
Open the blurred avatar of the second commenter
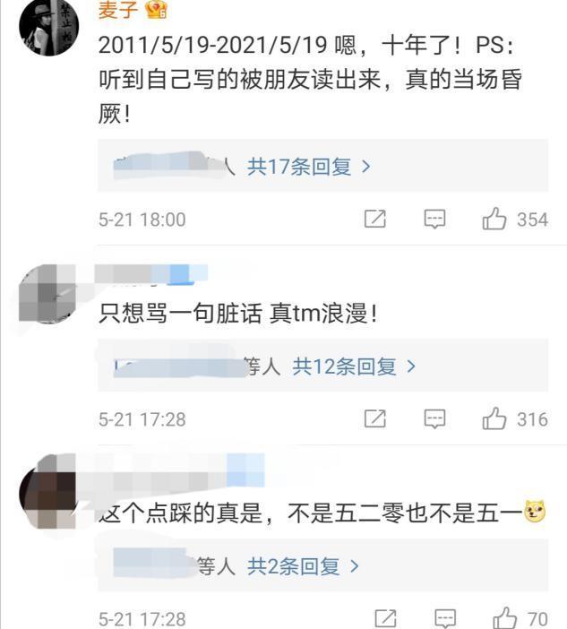point(47,293)
